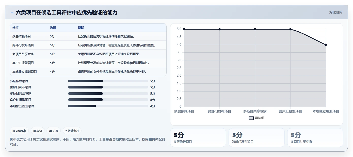The height and width of the screenshot is (157, 353).
Task: Click the 多层依赖项目 x-axis label in the chart
Action: [184, 111]
